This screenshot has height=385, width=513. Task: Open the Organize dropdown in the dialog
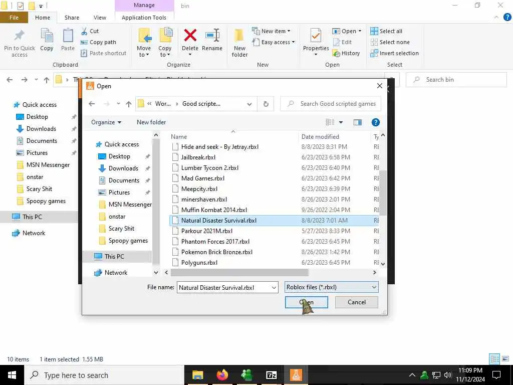(x=106, y=122)
